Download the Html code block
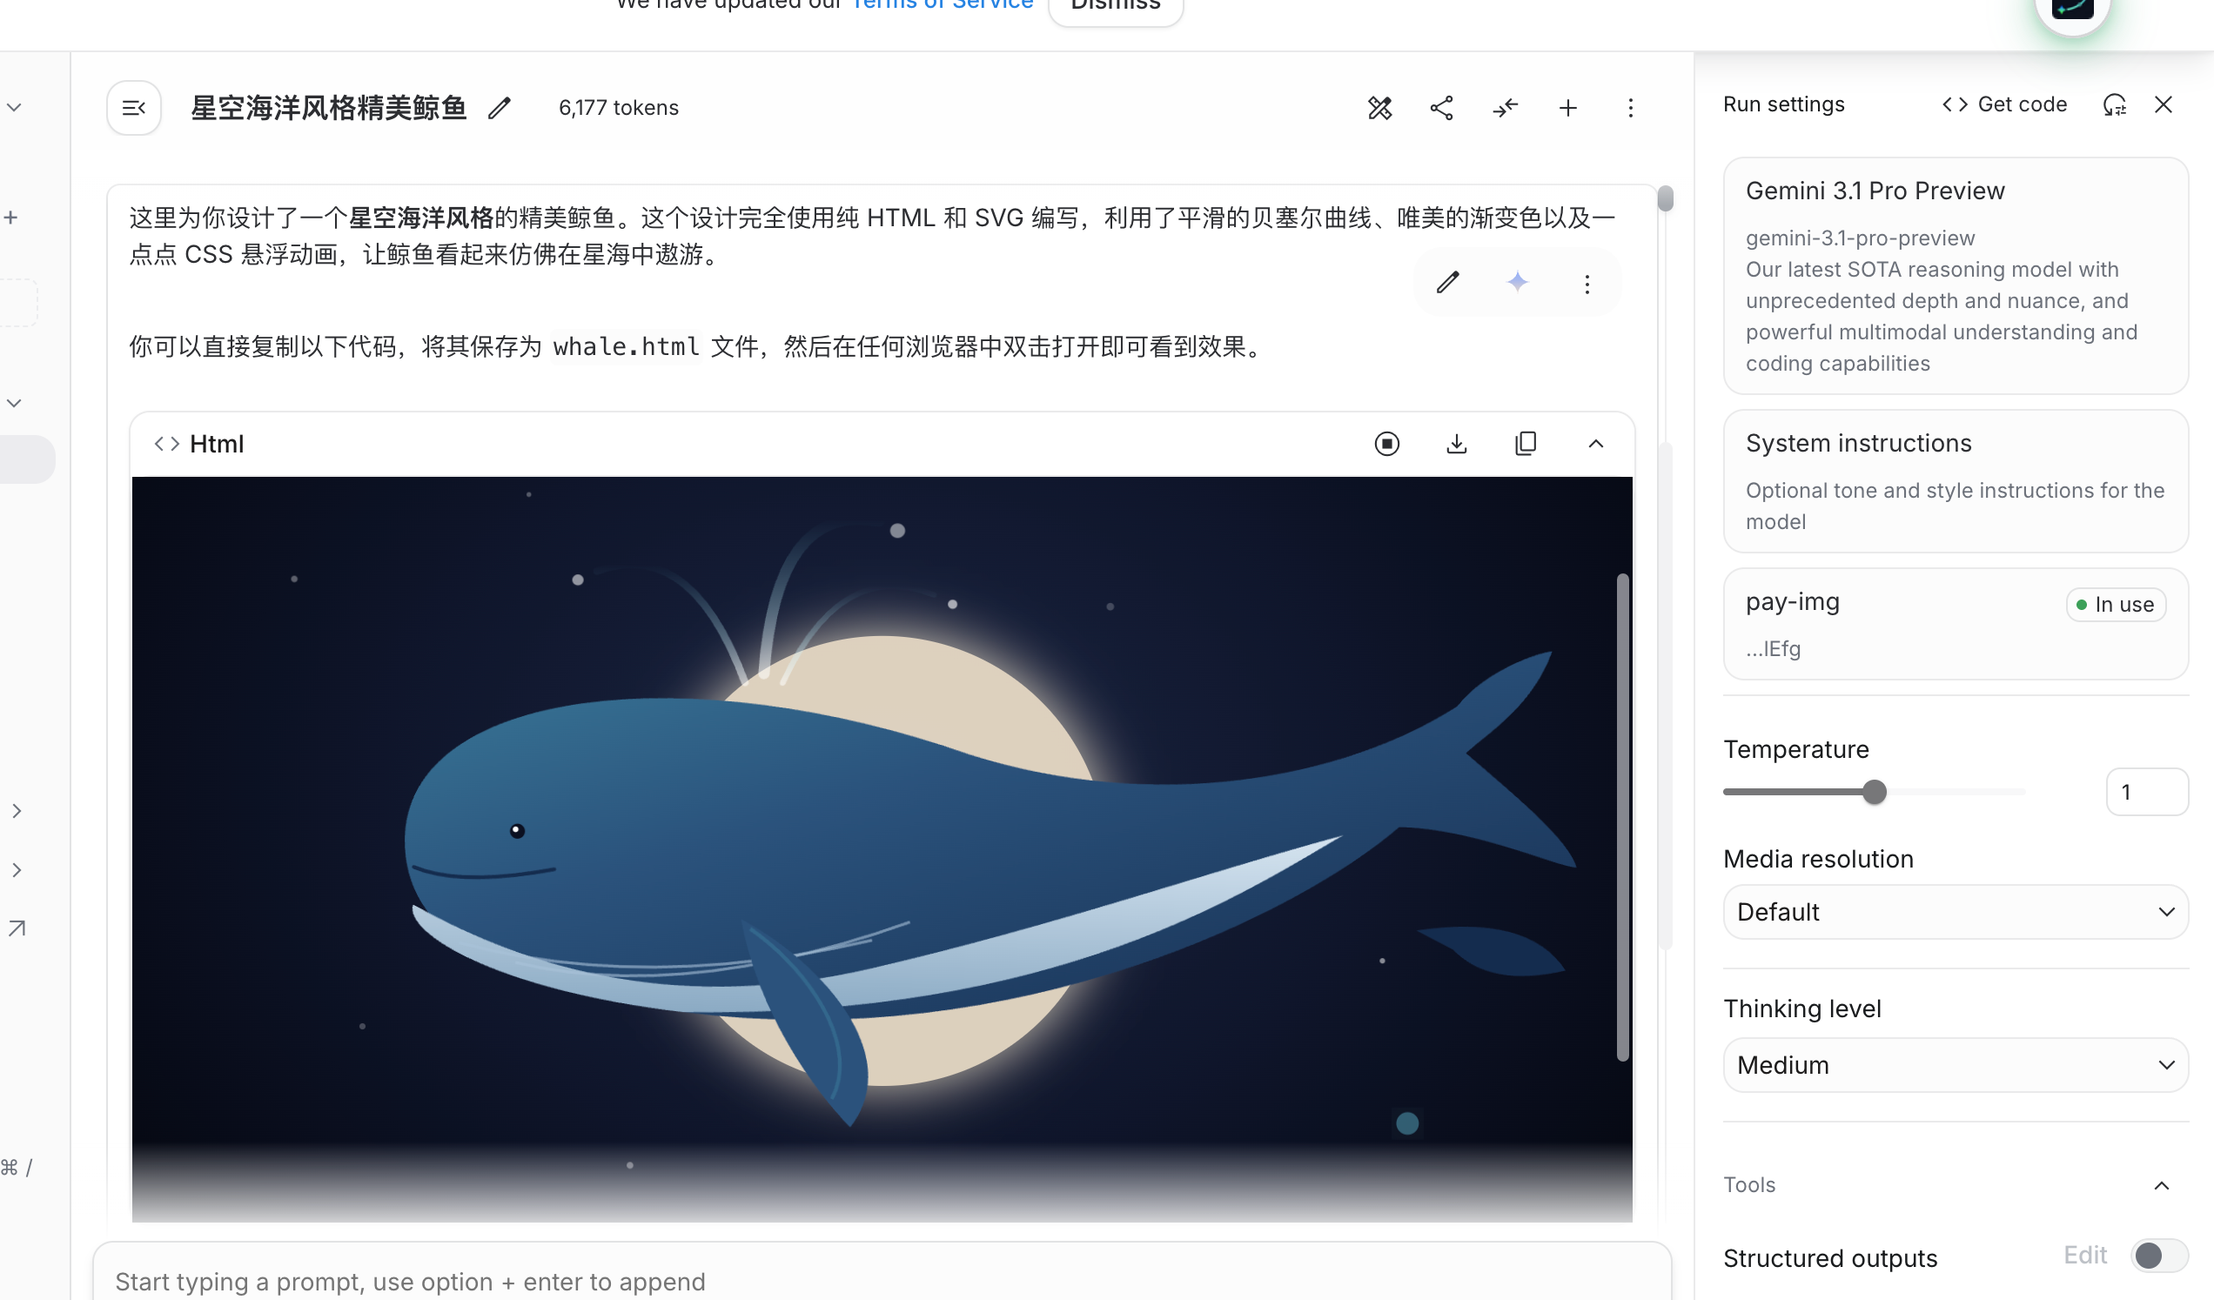 click(1456, 444)
